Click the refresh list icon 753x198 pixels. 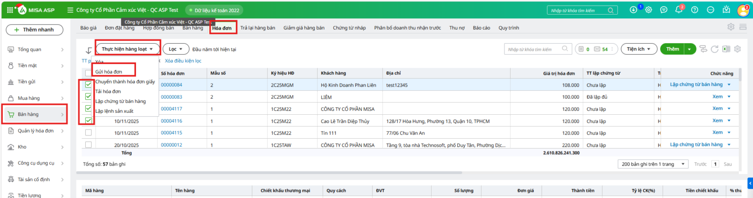714,49
